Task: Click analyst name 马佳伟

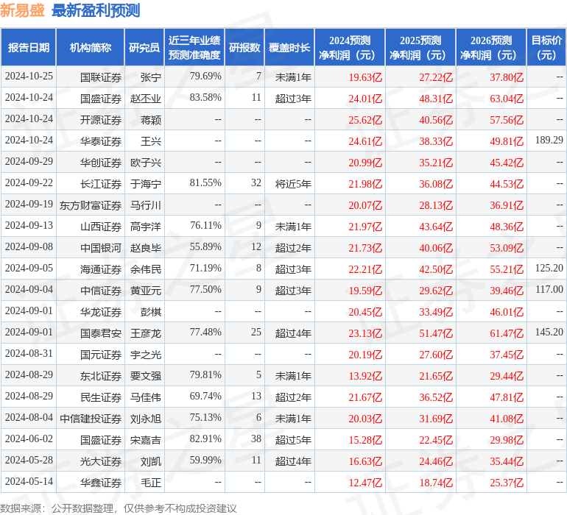Action: click(x=146, y=397)
